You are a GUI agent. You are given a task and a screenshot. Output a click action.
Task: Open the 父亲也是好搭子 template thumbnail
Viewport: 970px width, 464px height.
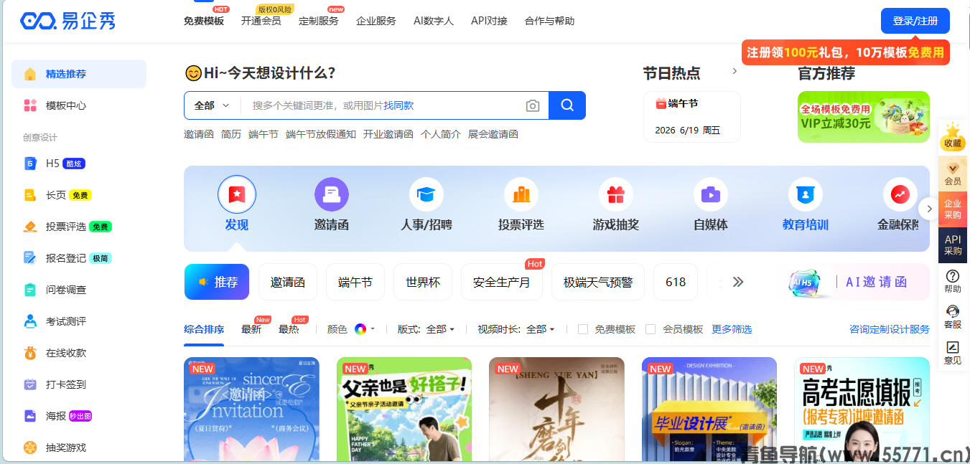tap(404, 409)
